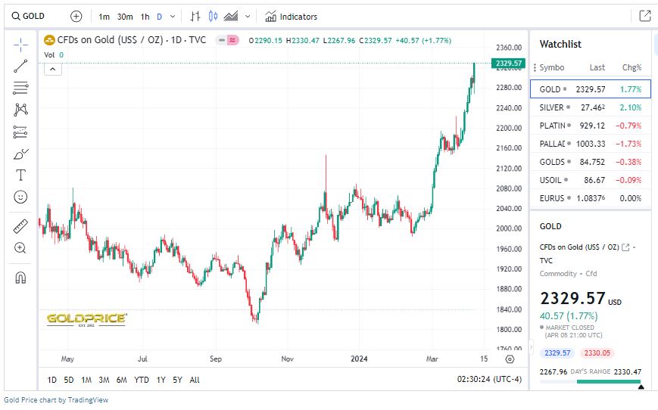Select the bars chart style
658x410 pixels.
click(195, 17)
